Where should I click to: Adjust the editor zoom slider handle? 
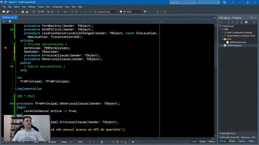[102, 142]
